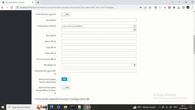Open the weather widget Mostly cloudy
This screenshot has width=195, height=110.
144,107
